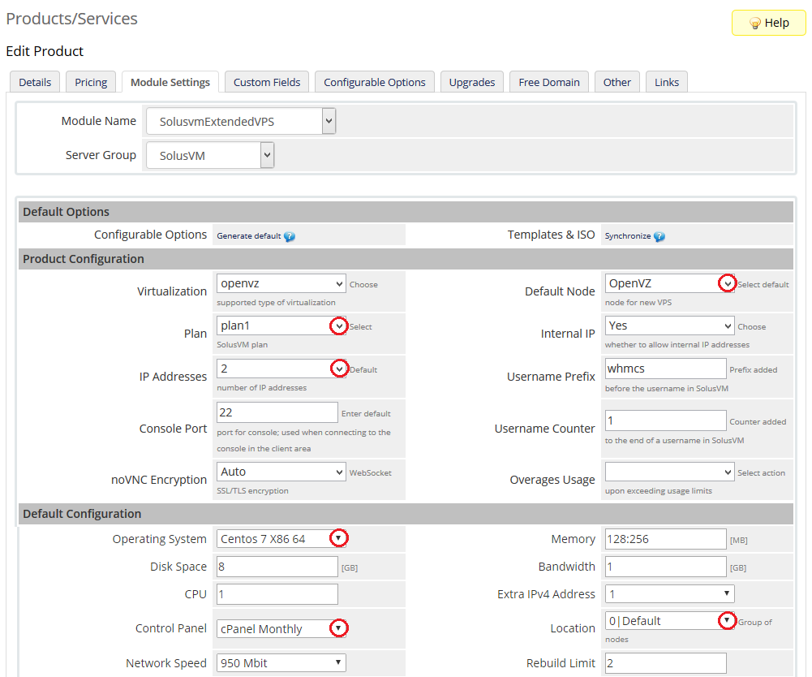
Task: Click the Default Options section header
Action: pos(406,212)
